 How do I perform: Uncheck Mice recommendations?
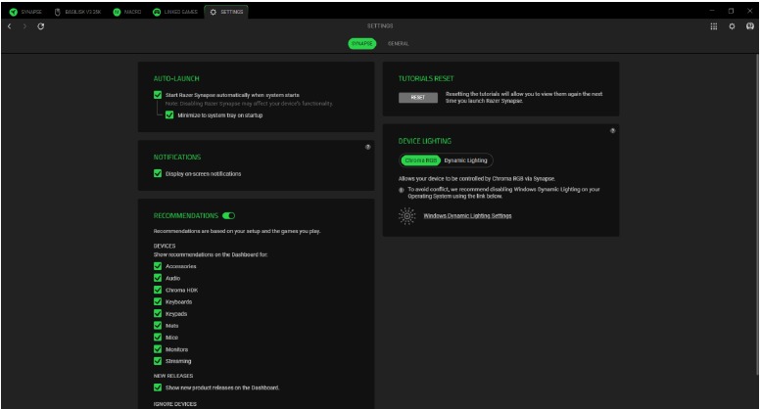tap(158, 337)
